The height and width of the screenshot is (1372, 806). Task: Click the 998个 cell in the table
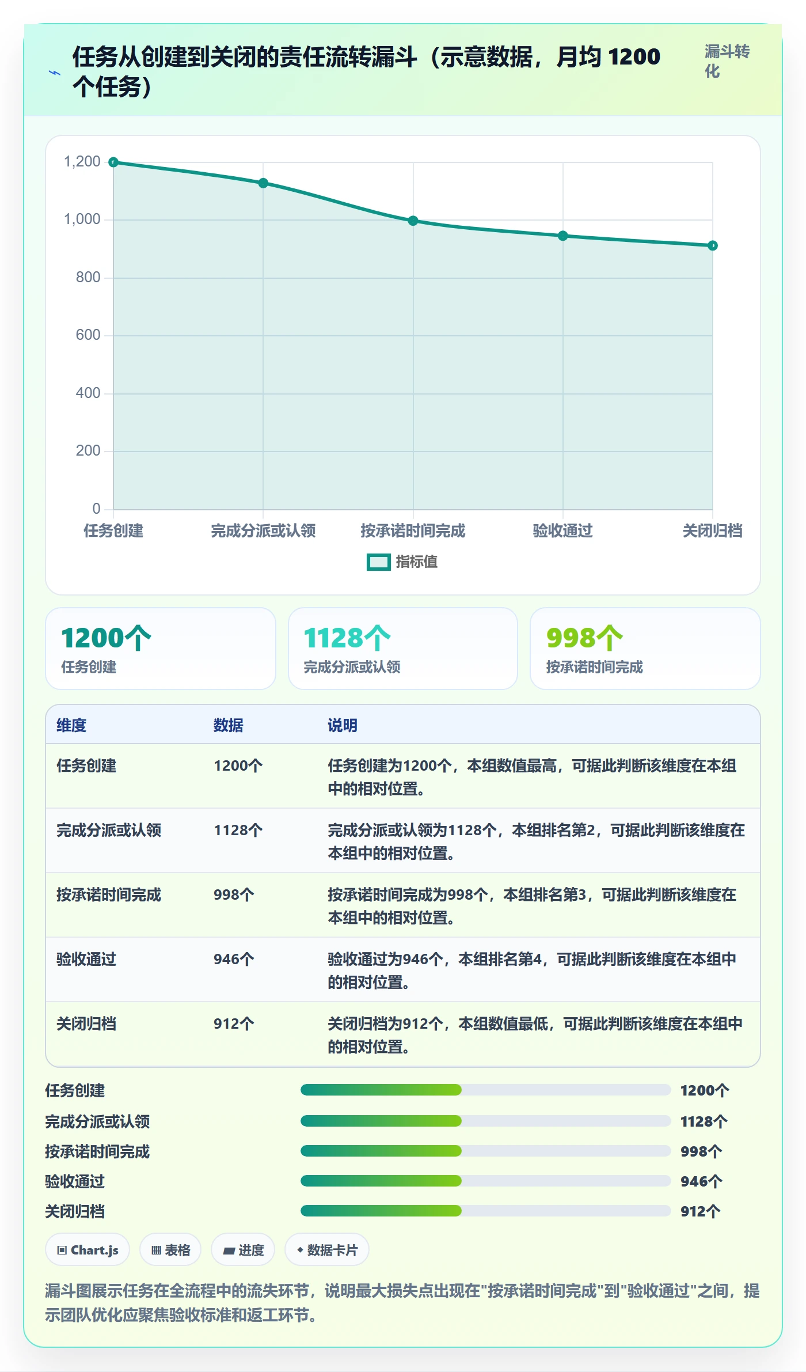[x=234, y=895]
